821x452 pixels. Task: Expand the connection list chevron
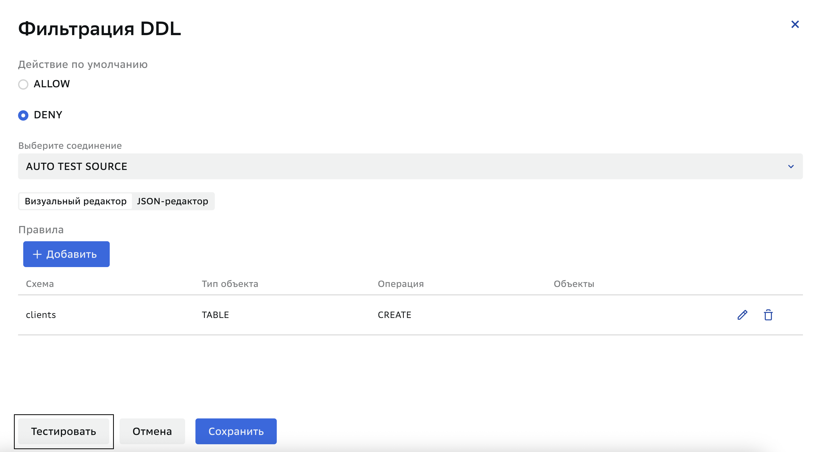click(791, 166)
